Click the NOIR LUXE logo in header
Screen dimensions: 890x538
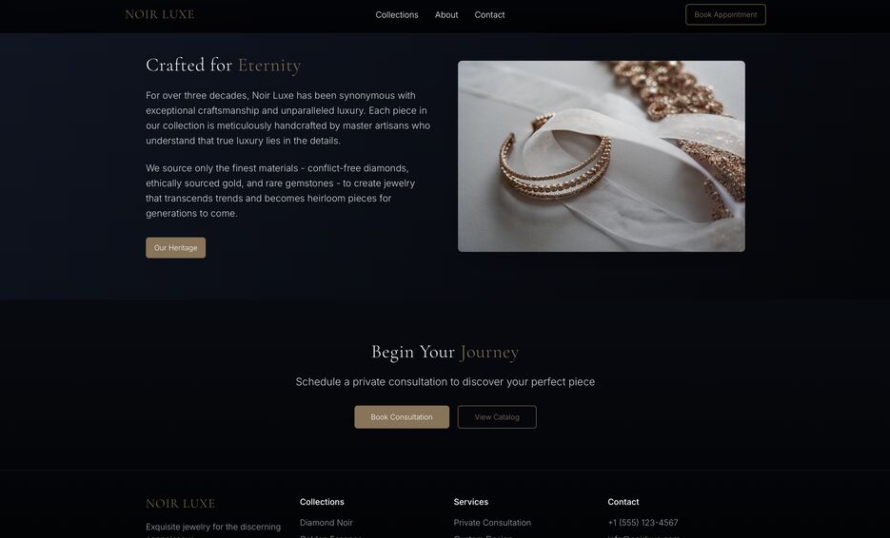(x=160, y=15)
